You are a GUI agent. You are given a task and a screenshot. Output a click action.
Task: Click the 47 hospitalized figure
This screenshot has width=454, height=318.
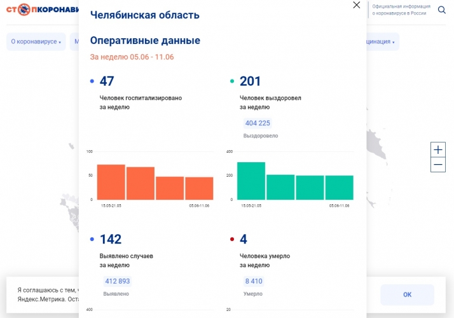(107, 81)
